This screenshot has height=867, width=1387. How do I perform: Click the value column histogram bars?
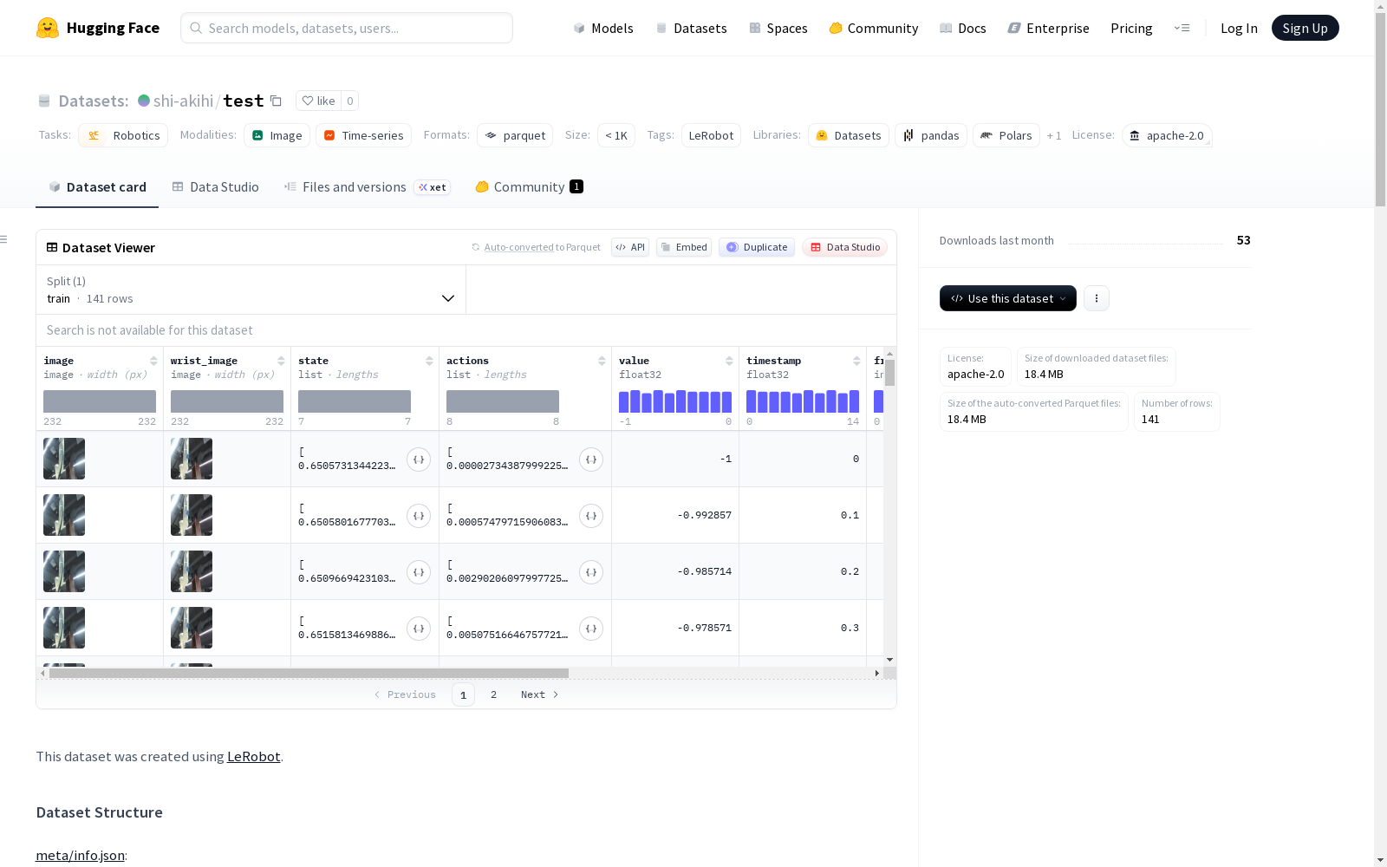tap(675, 401)
